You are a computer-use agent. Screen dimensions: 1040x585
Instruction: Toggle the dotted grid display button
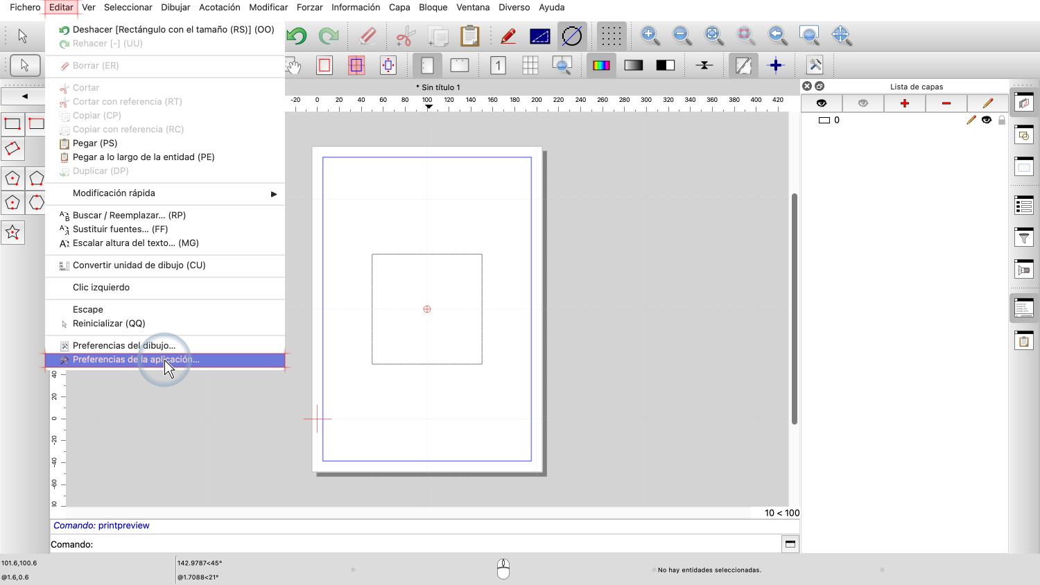tap(611, 35)
